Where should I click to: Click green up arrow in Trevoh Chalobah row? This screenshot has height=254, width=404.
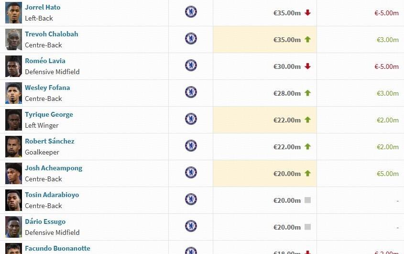(307, 40)
